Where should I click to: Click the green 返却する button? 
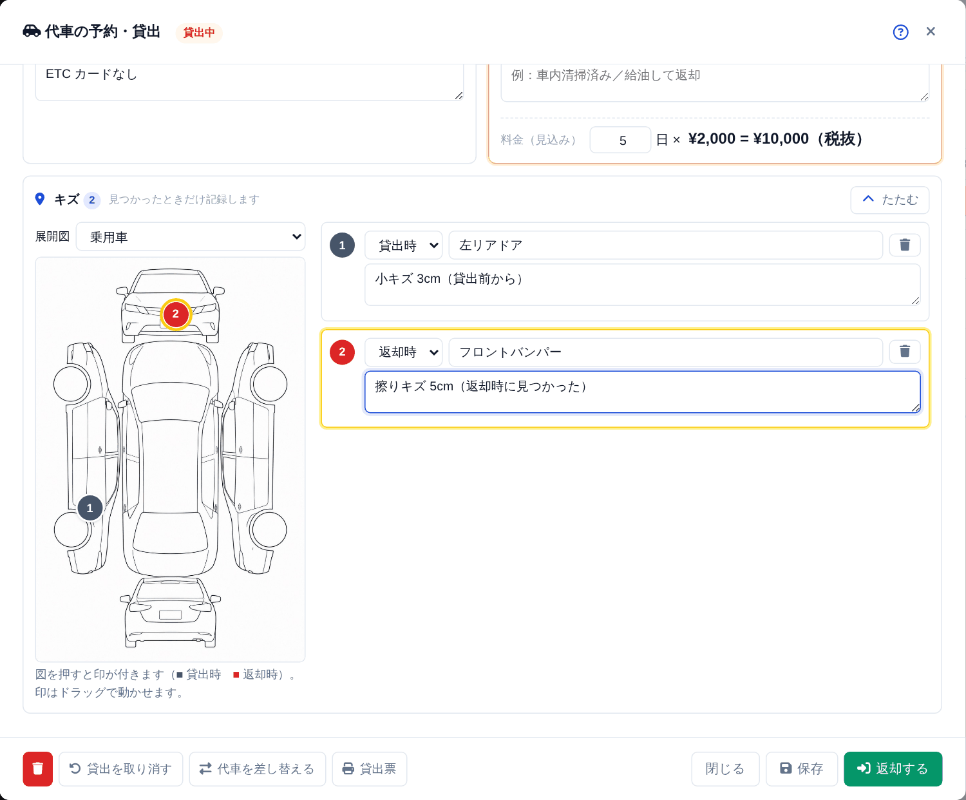click(893, 769)
